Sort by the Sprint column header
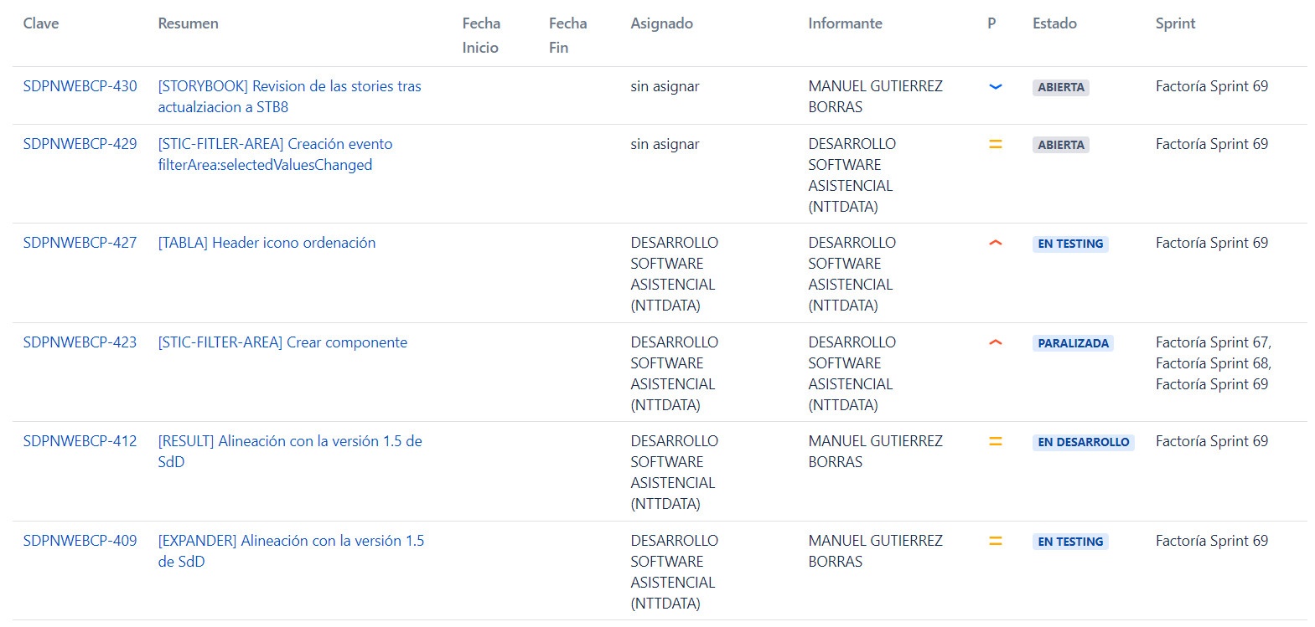1315x627 pixels. click(x=1175, y=23)
